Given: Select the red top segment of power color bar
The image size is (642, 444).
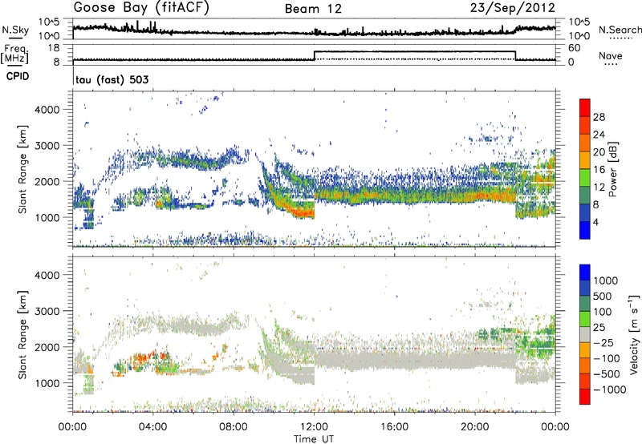Looking at the screenshot, I should click(585, 107).
